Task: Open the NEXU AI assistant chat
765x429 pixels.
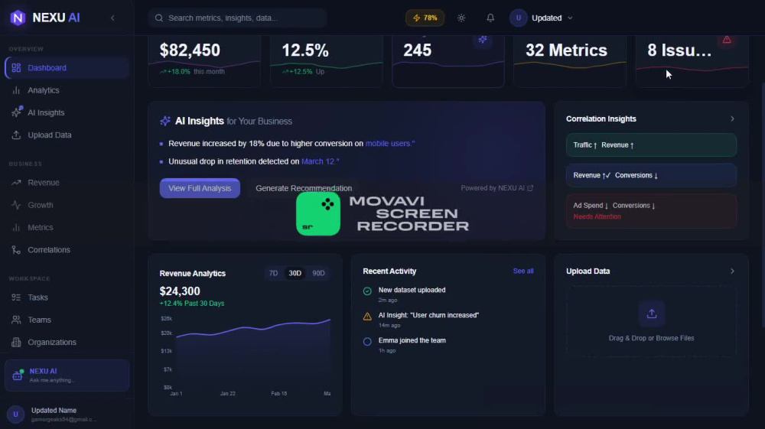Action: [67, 375]
